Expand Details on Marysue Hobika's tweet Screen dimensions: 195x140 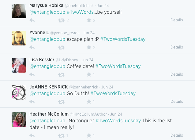tap(177, 20)
